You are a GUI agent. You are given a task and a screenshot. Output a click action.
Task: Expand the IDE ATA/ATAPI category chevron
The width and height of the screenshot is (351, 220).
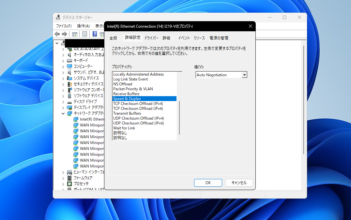coord(63,49)
